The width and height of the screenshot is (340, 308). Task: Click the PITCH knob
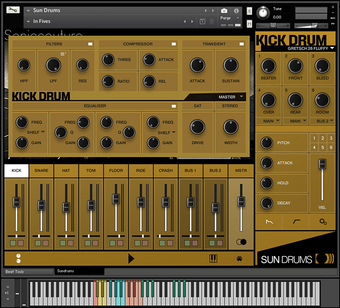[267, 143]
